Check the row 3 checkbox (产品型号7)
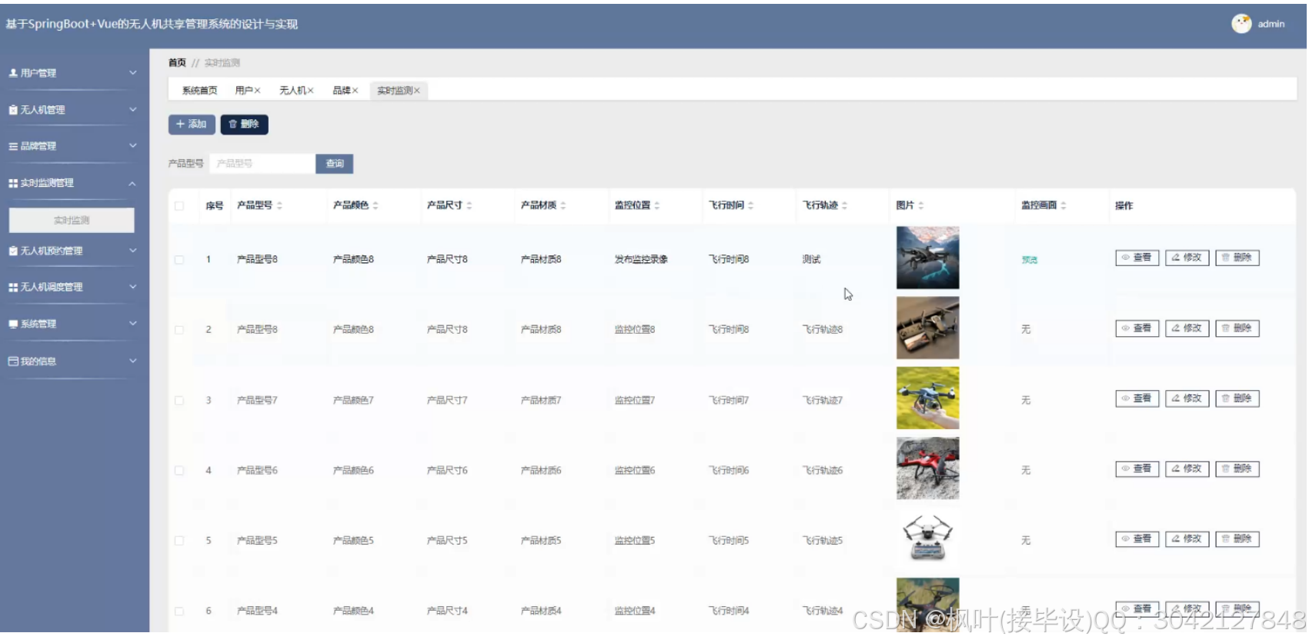Screen dimensions: 1309x643 coord(179,401)
